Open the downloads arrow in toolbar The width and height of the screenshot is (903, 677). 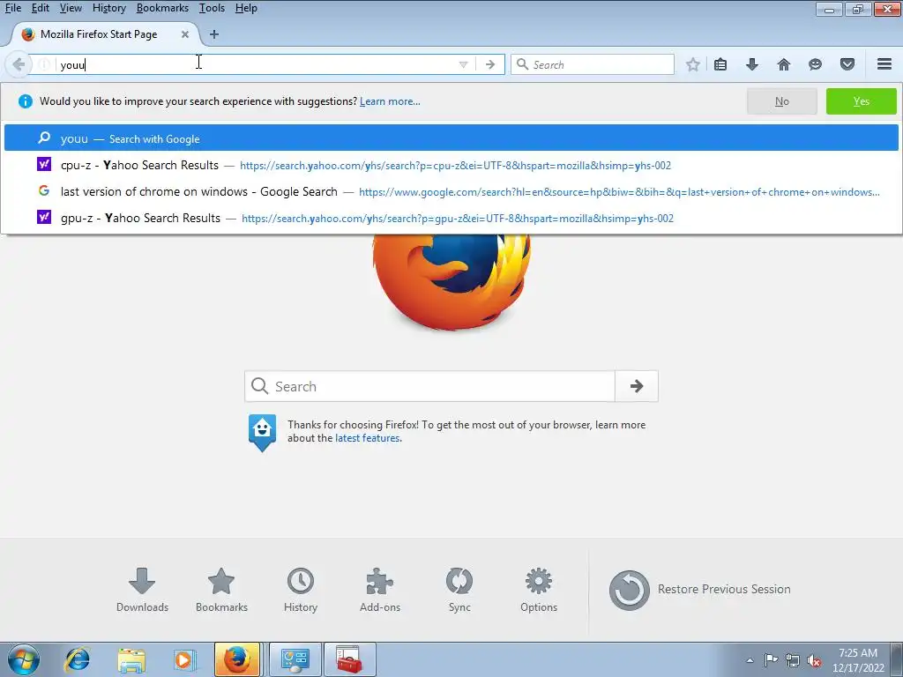[751, 64]
